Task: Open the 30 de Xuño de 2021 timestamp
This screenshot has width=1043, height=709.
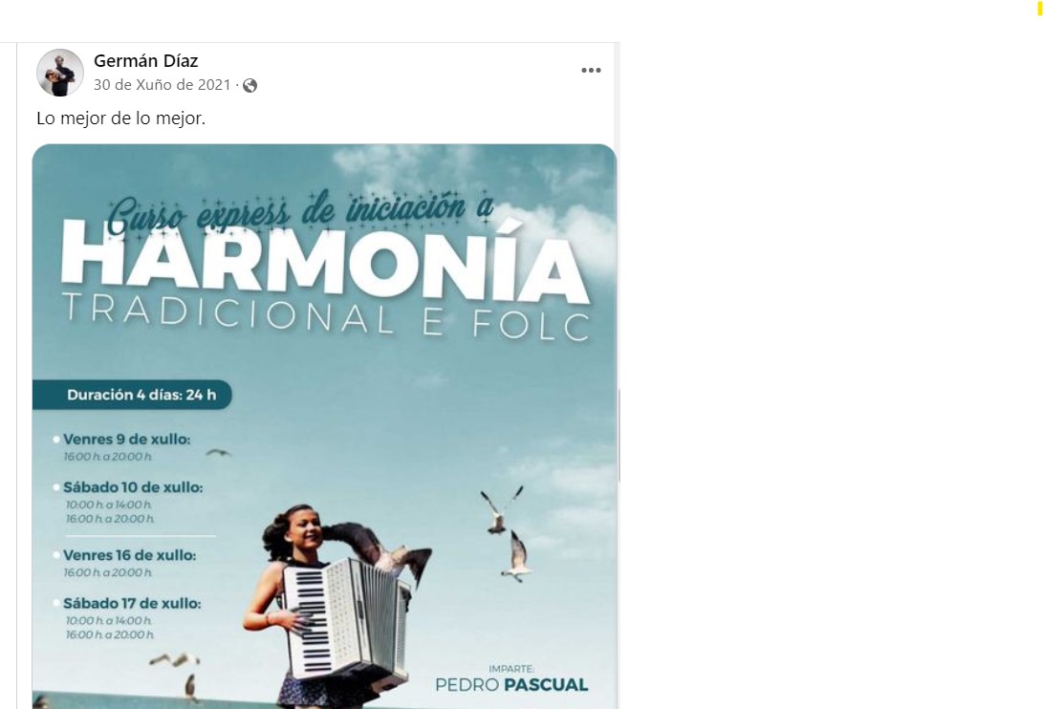Action: pos(162,85)
